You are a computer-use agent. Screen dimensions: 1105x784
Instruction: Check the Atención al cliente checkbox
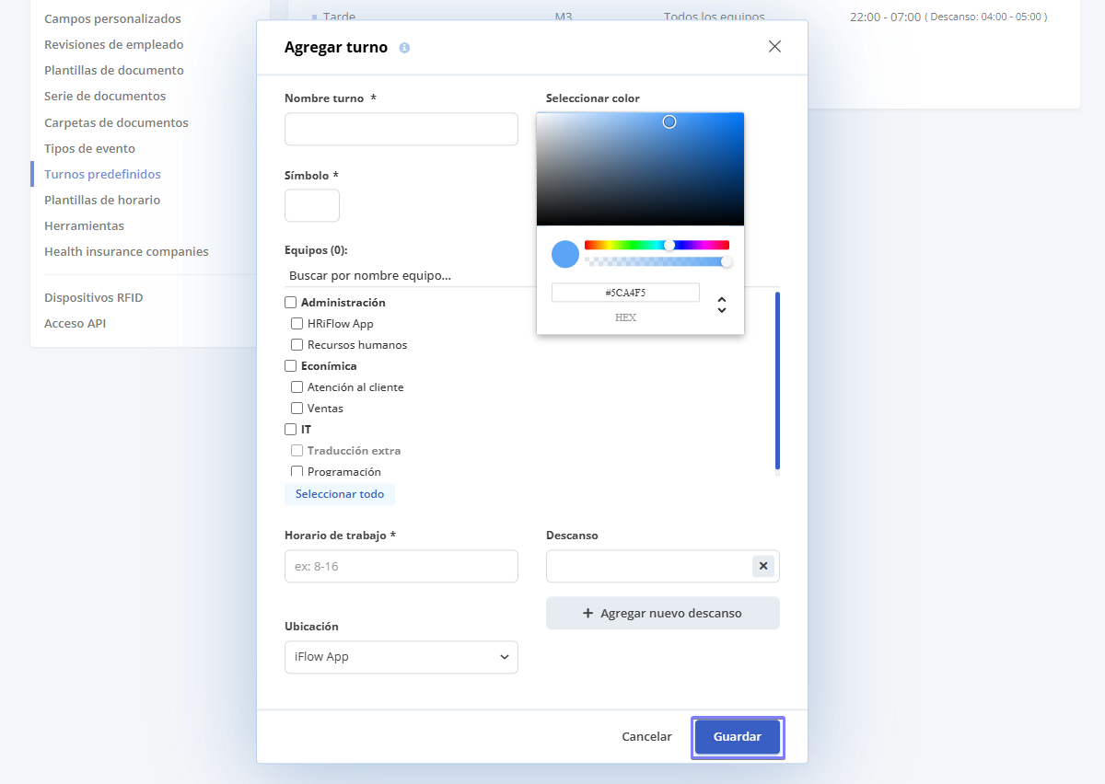tap(297, 386)
